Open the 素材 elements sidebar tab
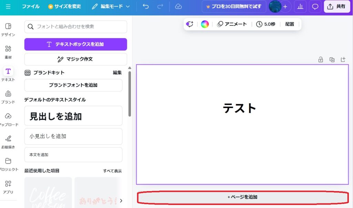The image size is (353, 208). (x=8, y=52)
